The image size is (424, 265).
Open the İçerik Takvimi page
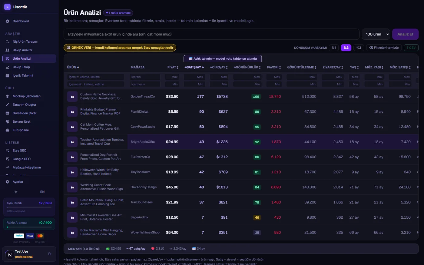click(29, 75)
